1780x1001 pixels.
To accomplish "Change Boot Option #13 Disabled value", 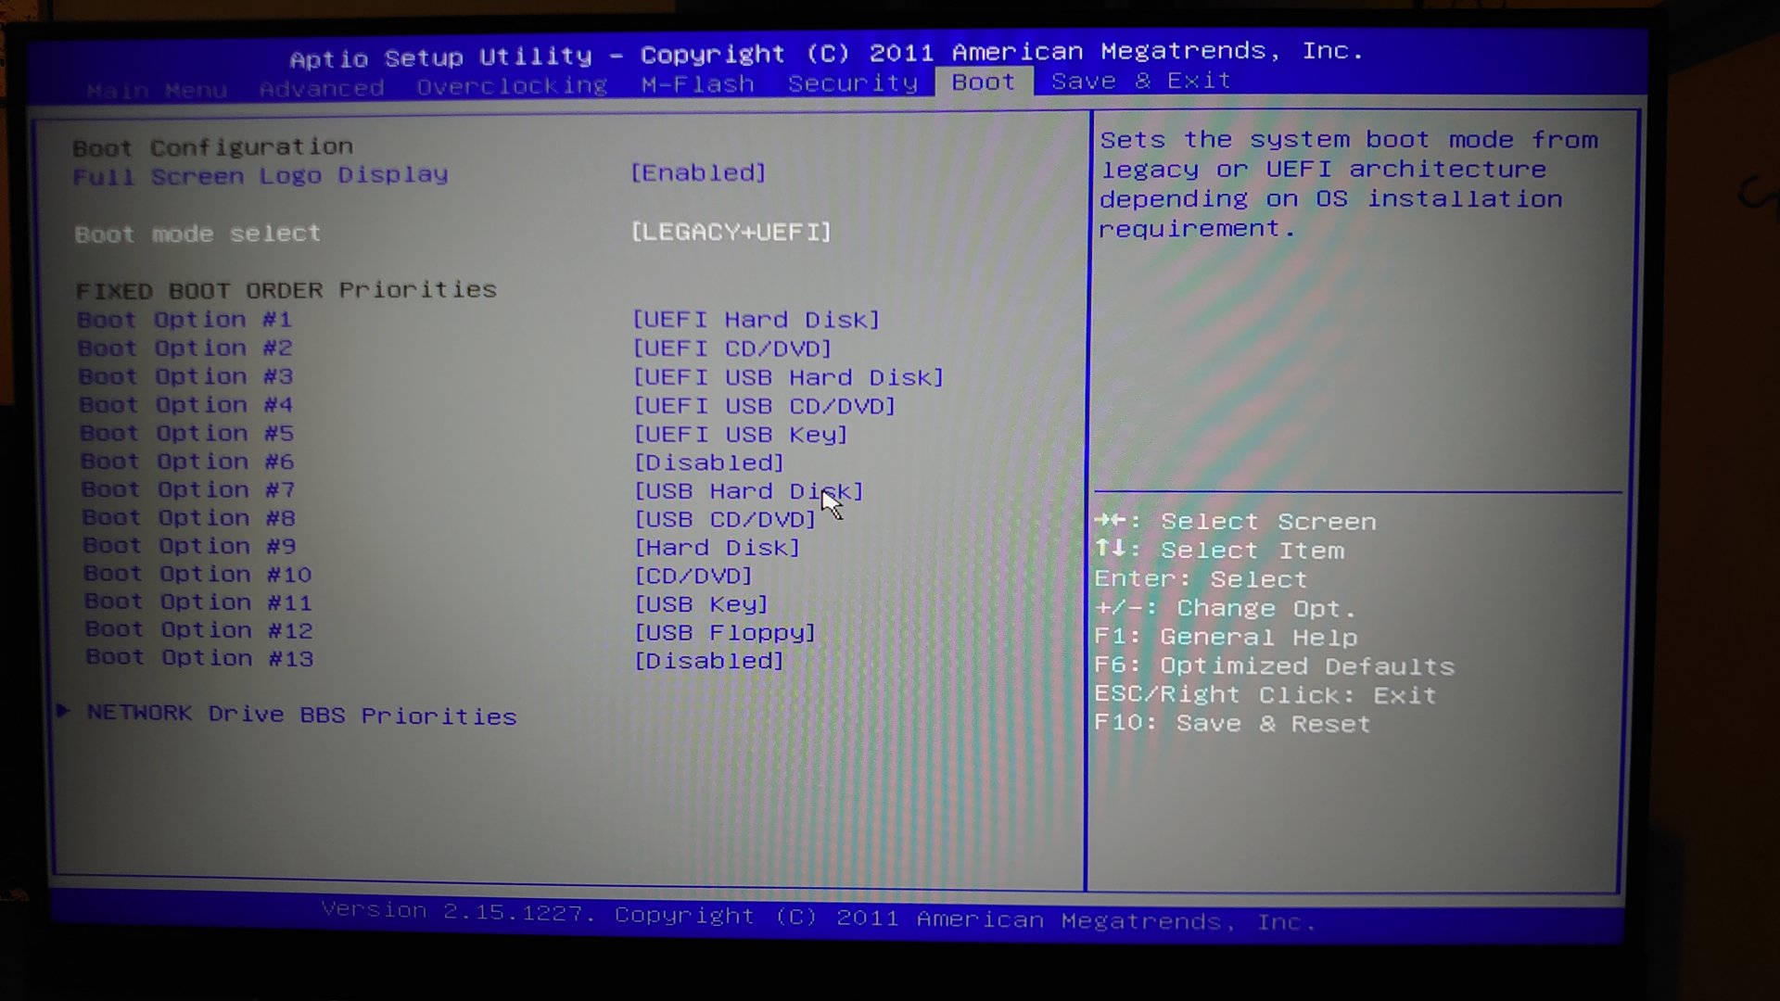I will [709, 661].
